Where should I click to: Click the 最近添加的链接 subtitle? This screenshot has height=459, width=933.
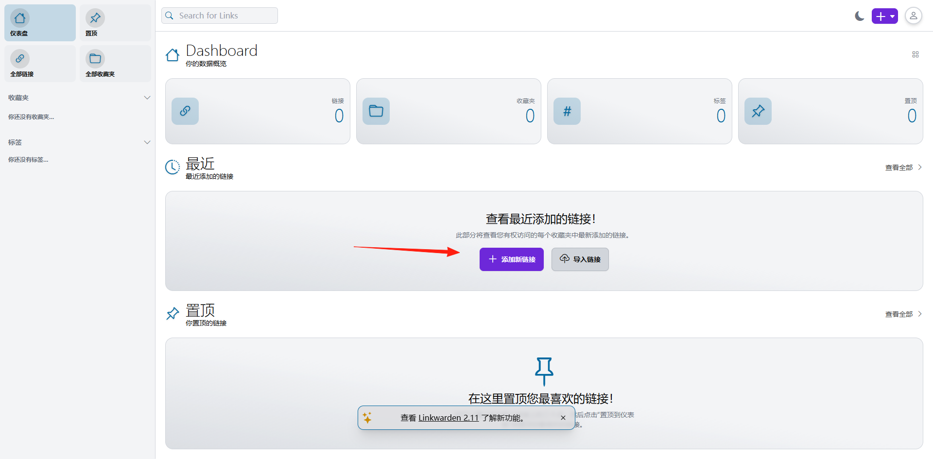pyautogui.click(x=209, y=176)
